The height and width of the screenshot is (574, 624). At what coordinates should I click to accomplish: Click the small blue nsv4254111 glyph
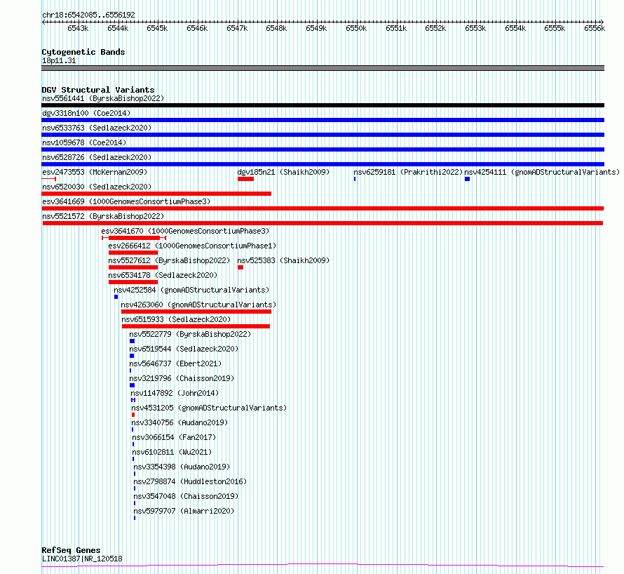pyautogui.click(x=467, y=179)
